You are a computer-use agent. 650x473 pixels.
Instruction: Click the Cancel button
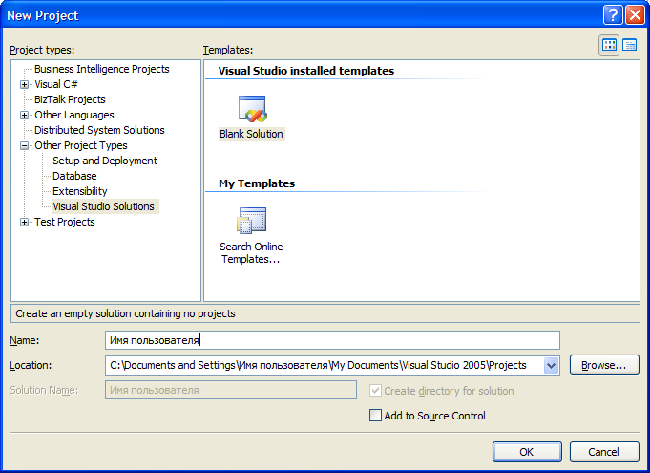coord(604,452)
